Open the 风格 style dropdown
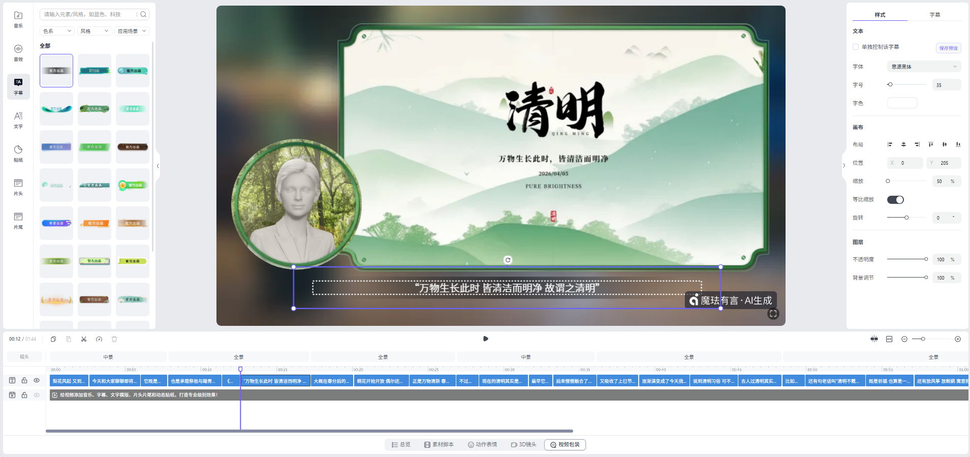The height and width of the screenshot is (457, 970). coord(95,31)
